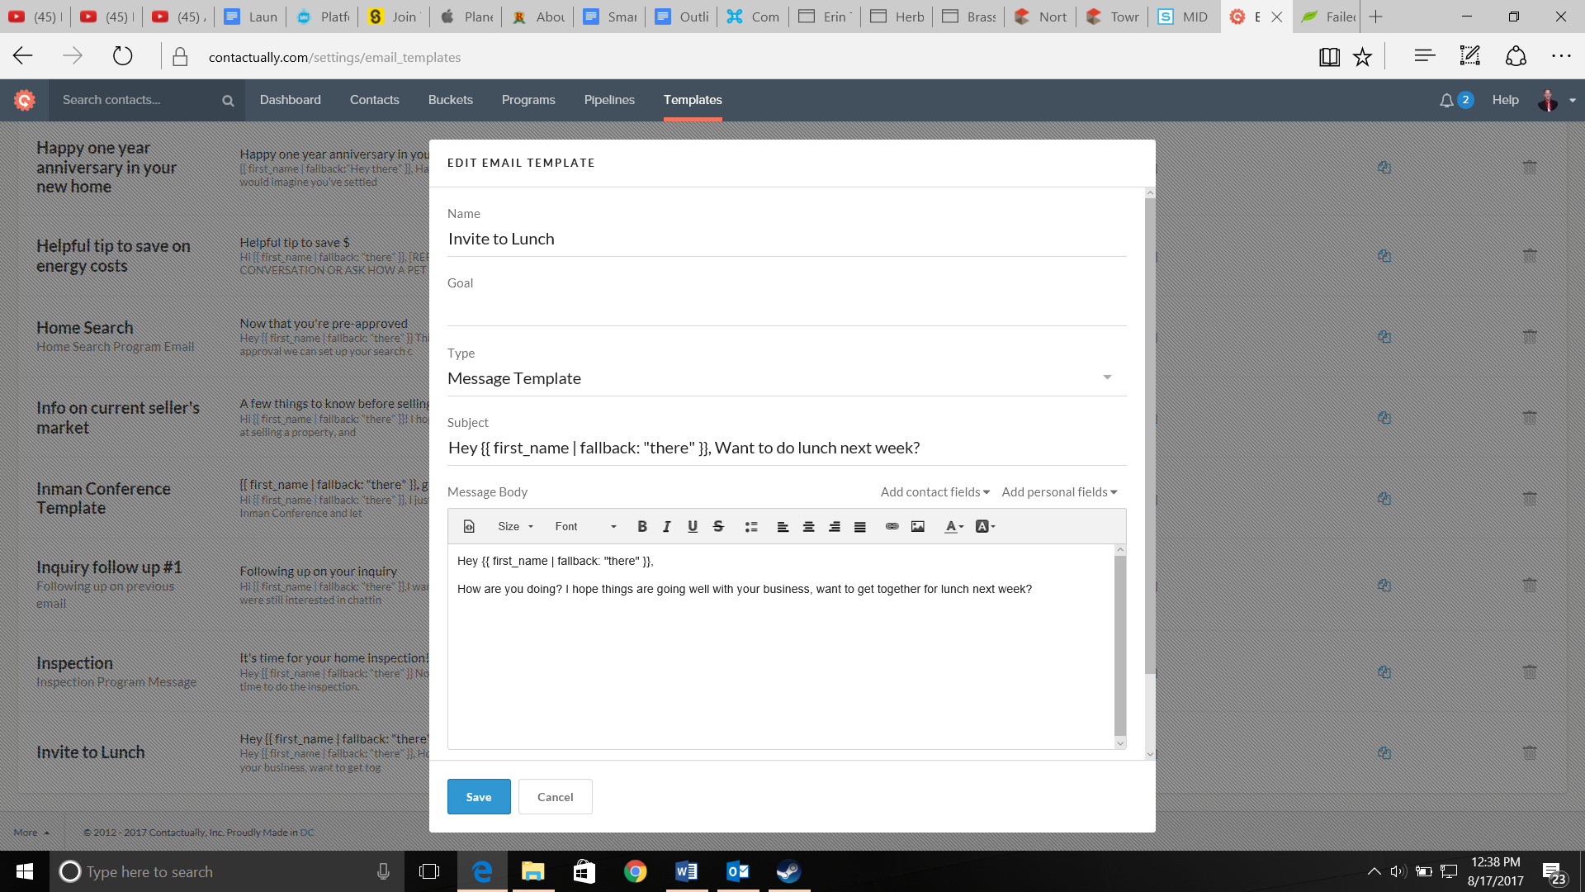Viewport: 1585px width, 892px height.
Task: Save the Invite to Lunch template
Action: tap(479, 796)
